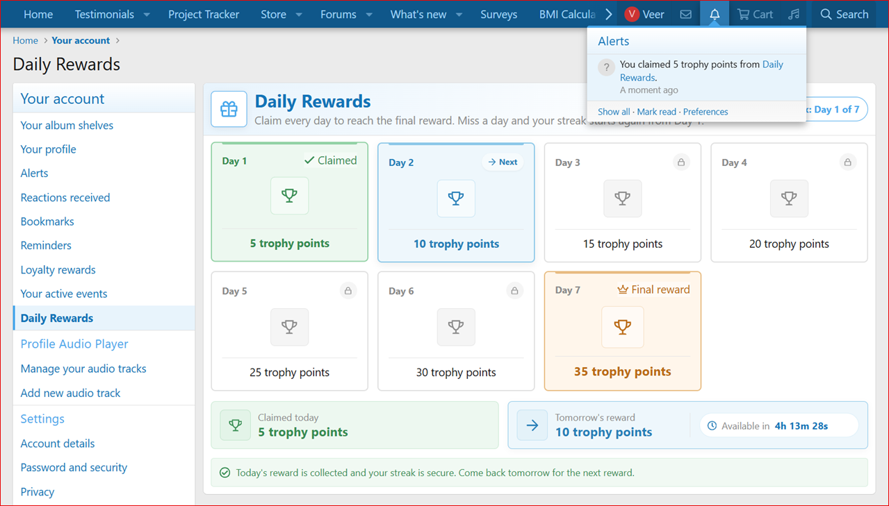Open the Surveys nav item
The image size is (889, 506).
499,14
